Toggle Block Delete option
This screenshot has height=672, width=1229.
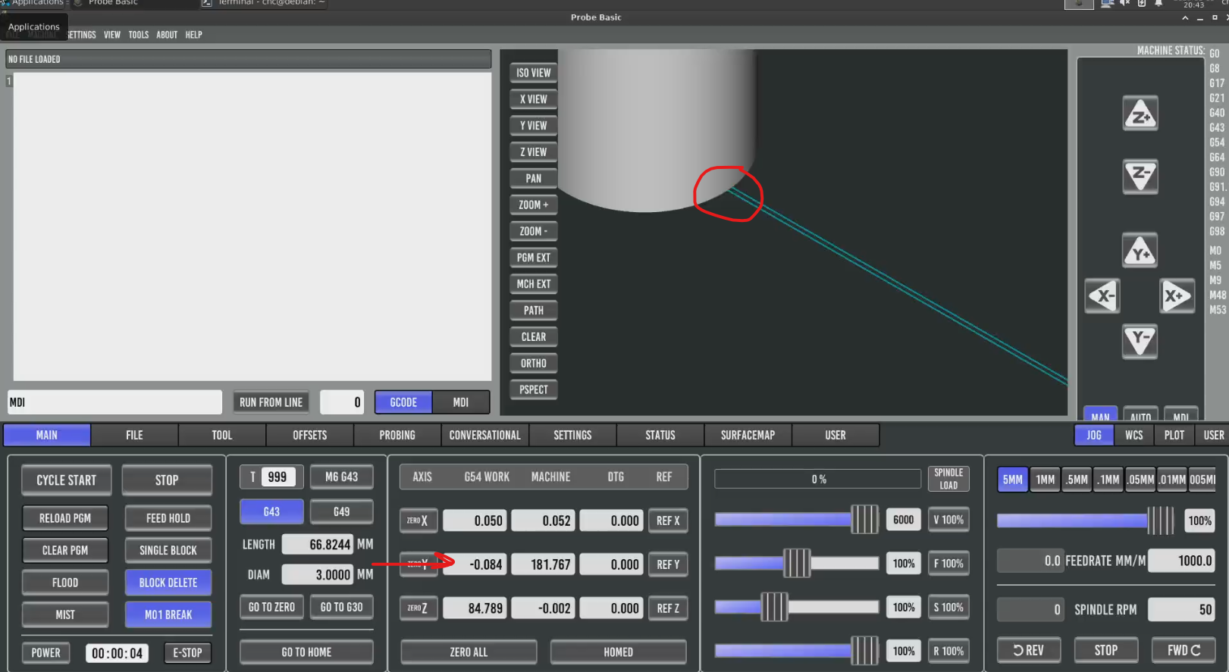(x=168, y=583)
